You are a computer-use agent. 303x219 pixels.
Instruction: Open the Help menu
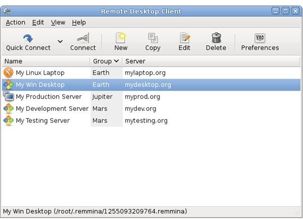tap(79, 22)
